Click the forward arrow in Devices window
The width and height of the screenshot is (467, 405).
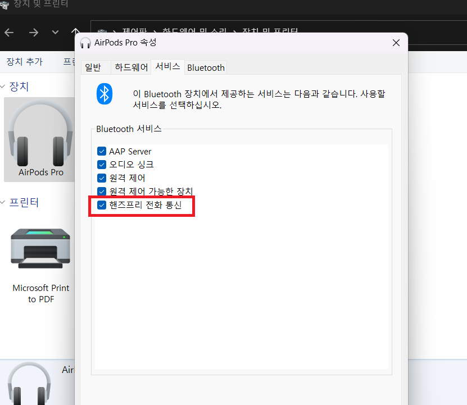(x=33, y=32)
